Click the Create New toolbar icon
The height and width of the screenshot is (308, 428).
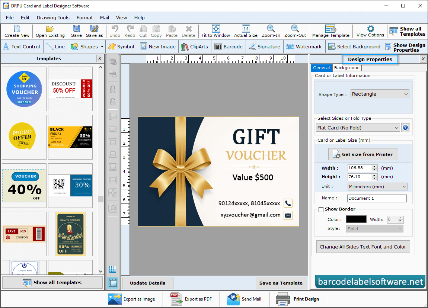[17, 31]
